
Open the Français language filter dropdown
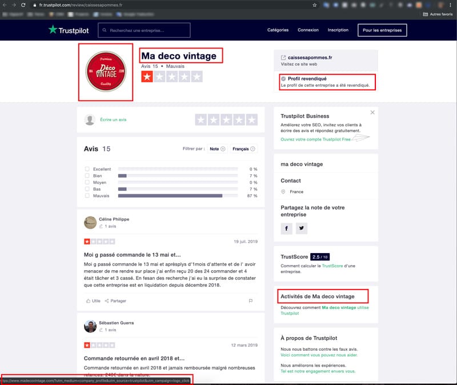244,149
